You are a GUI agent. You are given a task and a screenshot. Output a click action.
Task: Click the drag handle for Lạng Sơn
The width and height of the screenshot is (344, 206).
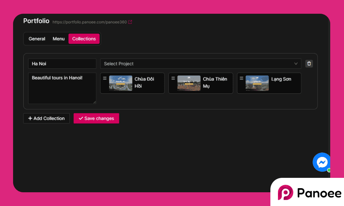(241, 78)
